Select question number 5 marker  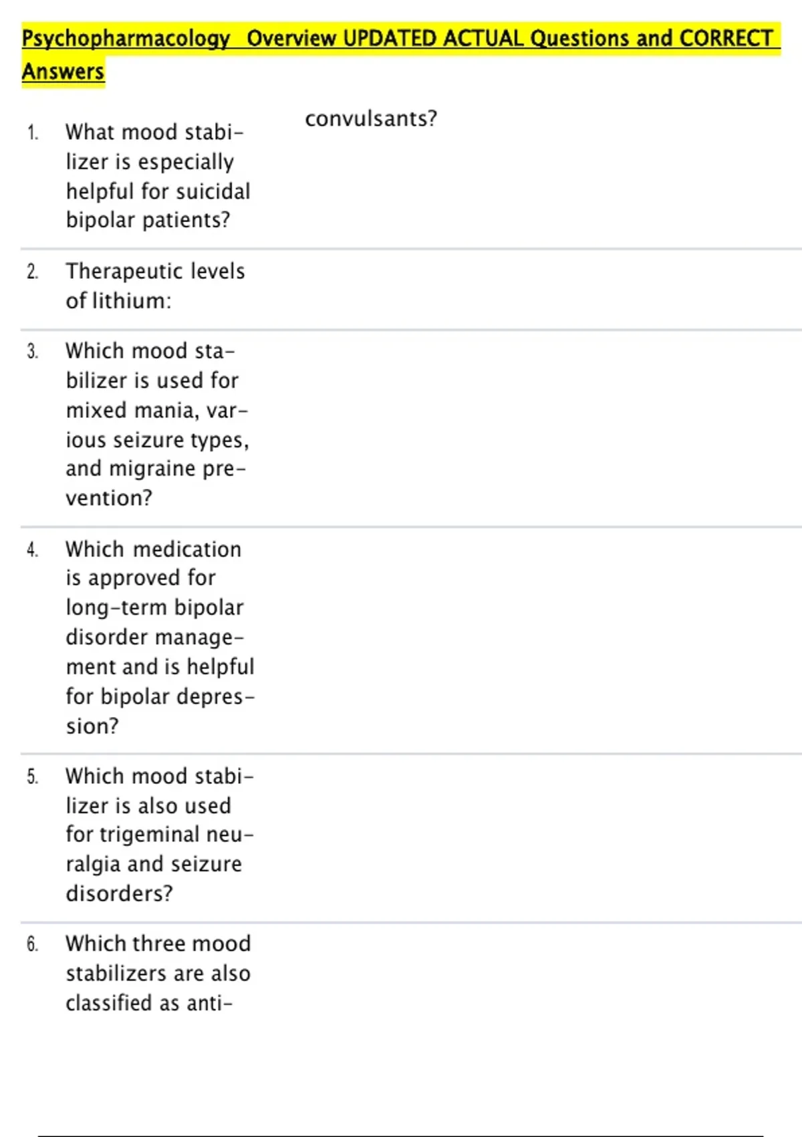click(33, 777)
